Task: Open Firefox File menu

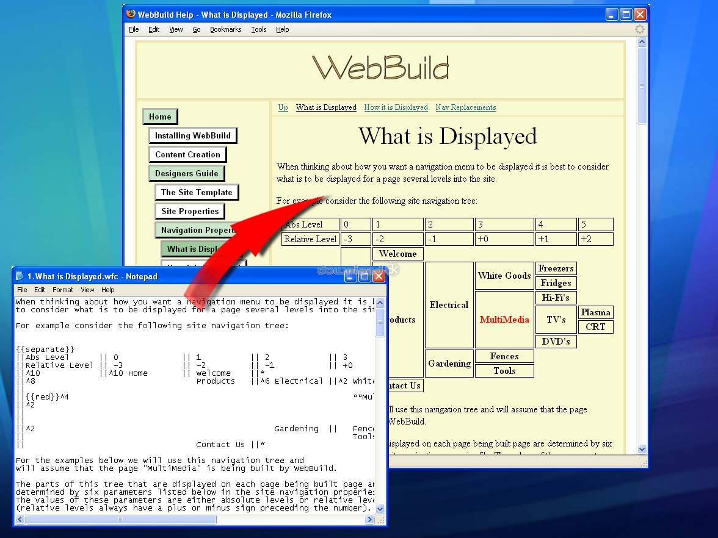Action: 134,29
